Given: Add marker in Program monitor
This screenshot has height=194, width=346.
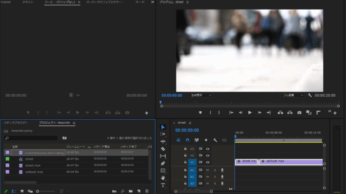Looking at the screenshot, I should pyautogui.click(x=200, y=113).
